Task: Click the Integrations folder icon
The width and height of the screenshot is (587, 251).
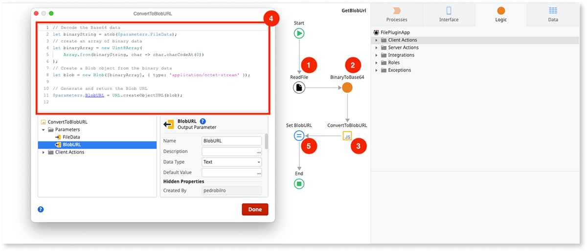Action: [384, 55]
